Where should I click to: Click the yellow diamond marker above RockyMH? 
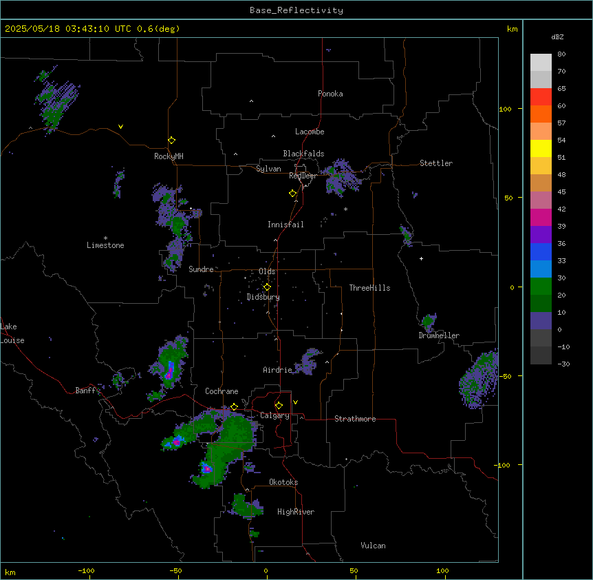[171, 141]
